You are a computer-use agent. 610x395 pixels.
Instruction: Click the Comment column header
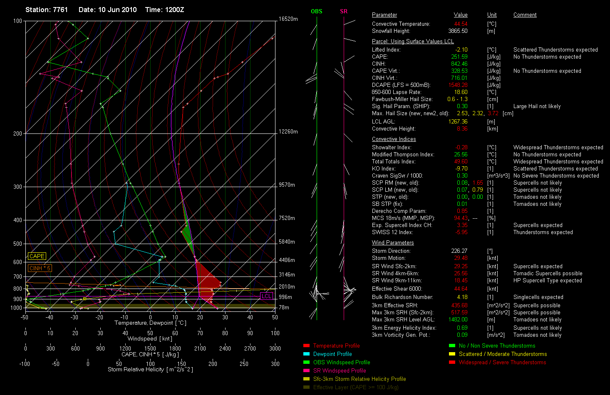point(525,15)
